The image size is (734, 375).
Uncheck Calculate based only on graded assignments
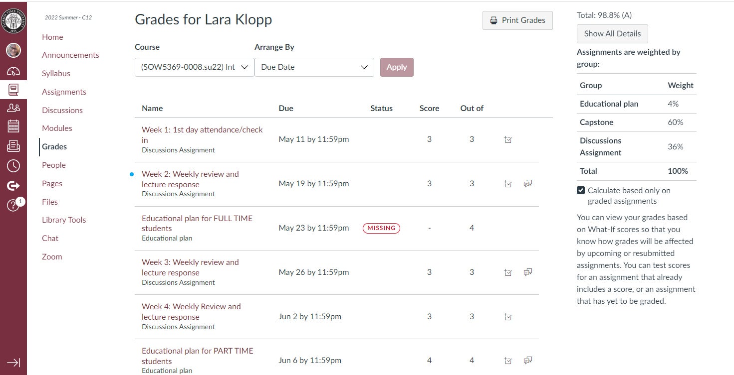[581, 190]
